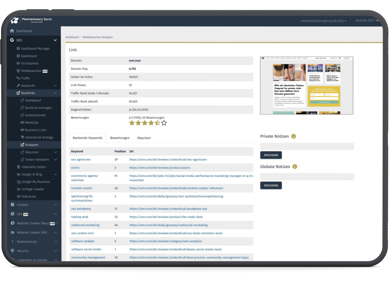This screenshot has width=390, height=282.
Task: Click the Dashboard Manager icon
Action: click(x=18, y=49)
